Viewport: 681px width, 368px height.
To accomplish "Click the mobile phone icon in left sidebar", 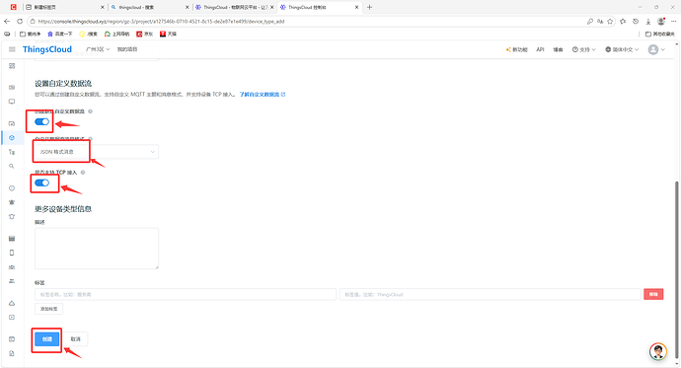I will coord(12,253).
